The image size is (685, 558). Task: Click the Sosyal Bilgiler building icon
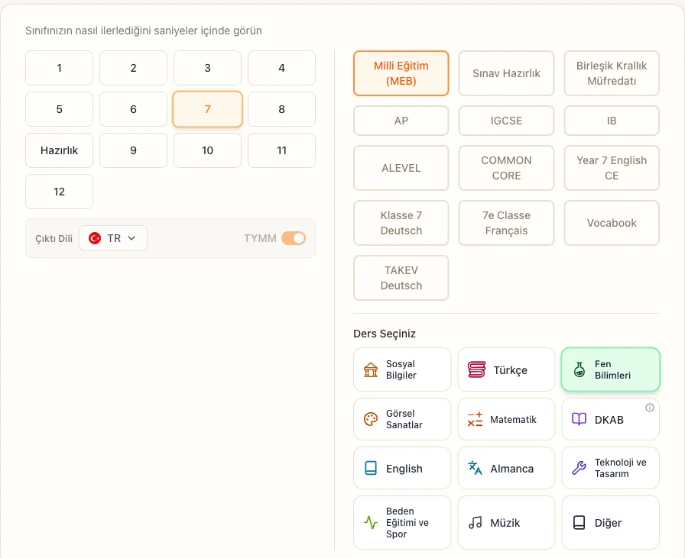371,370
